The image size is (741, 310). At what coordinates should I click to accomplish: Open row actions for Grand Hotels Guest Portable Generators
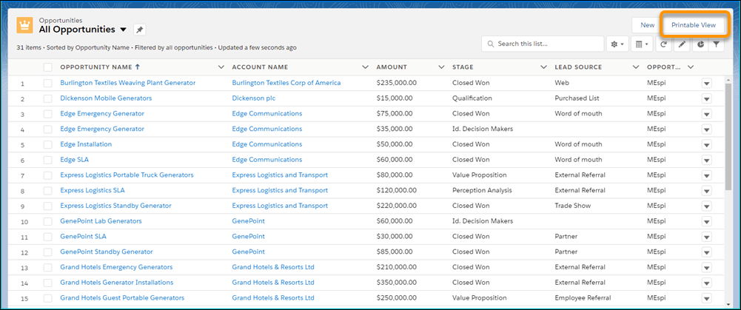[706, 298]
